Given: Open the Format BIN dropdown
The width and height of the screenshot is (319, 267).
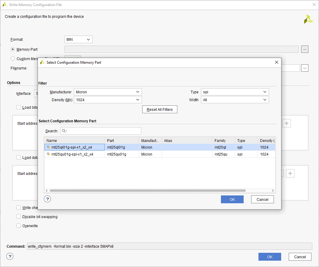Looking at the screenshot, I should (78, 40).
